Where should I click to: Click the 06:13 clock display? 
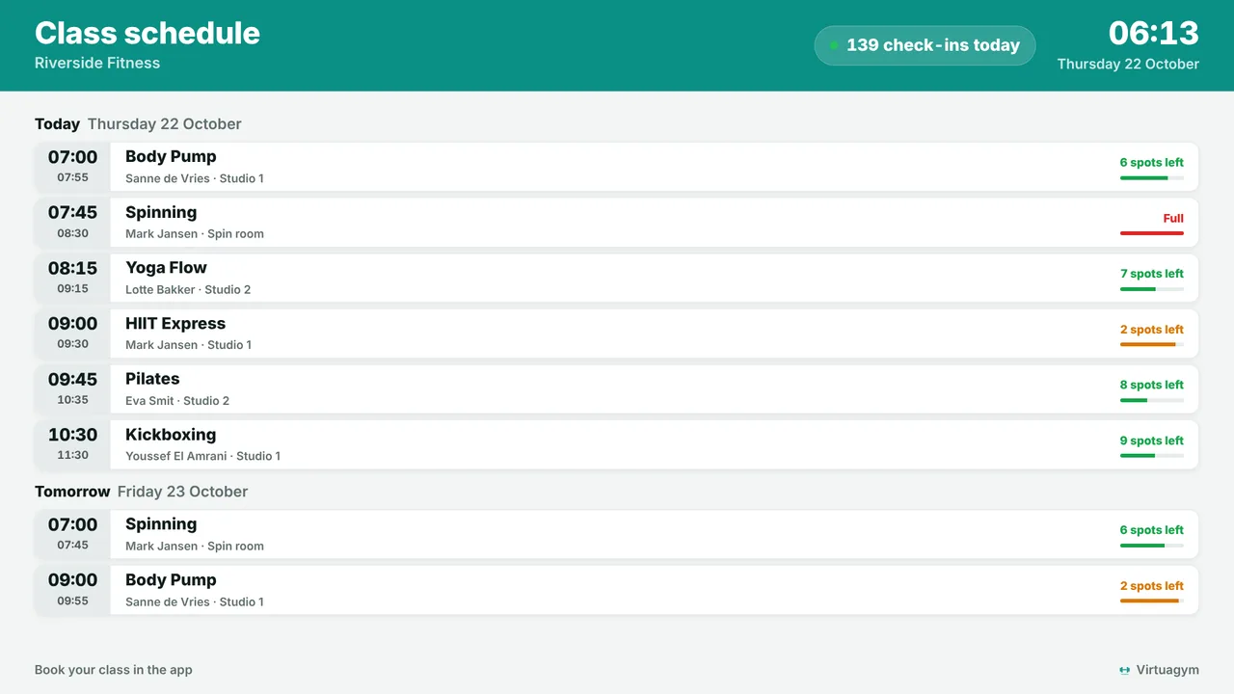[1153, 33]
